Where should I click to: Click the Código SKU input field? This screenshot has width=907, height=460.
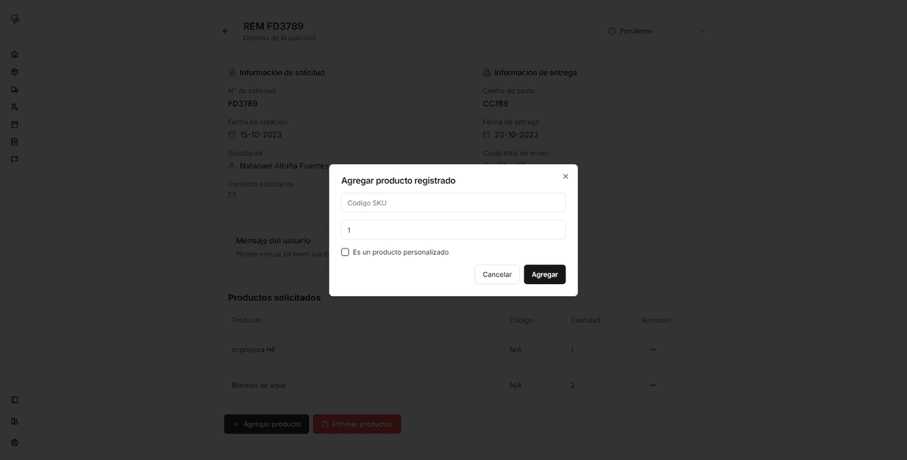(453, 202)
